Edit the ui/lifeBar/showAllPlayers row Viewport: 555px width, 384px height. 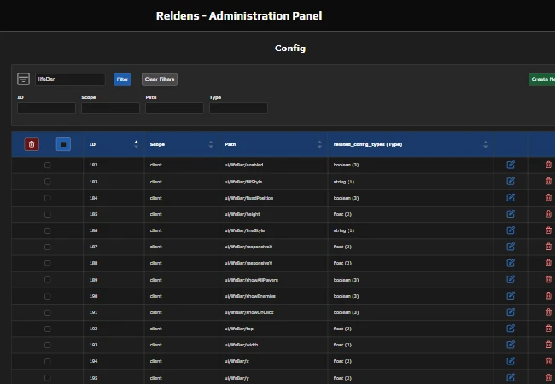coord(511,279)
